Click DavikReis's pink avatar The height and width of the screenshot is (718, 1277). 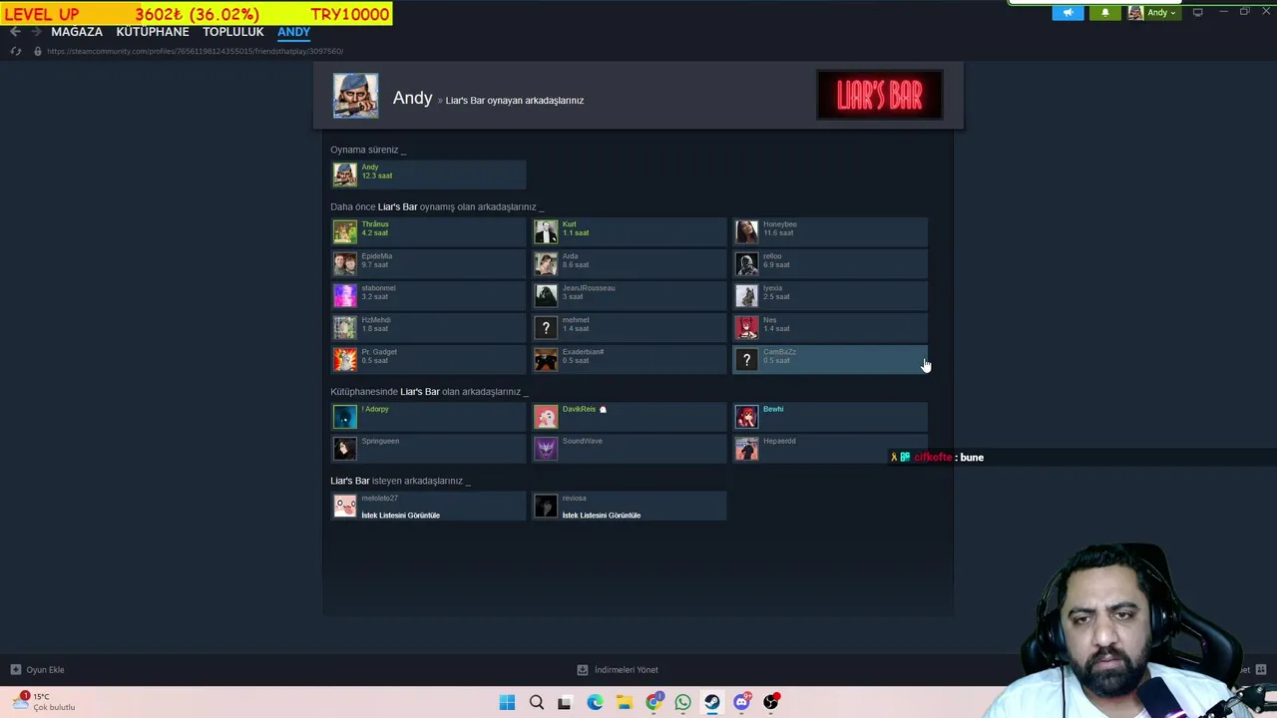[546, 416]
